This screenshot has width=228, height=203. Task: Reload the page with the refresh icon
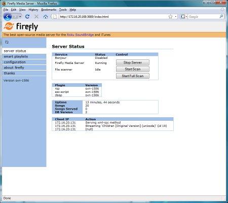click(x=27, y=17)
